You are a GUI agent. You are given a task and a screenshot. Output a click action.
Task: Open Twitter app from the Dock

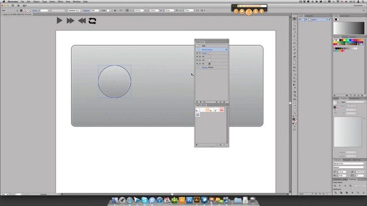point(204,200)
